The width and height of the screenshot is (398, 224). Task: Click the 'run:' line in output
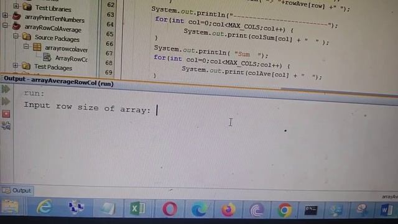pos(34,93)
